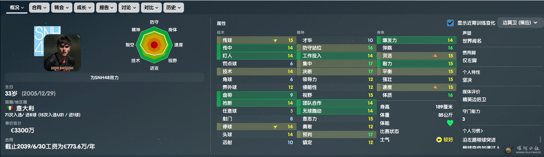Click the Italy flag icon
544x157 pixels.
(10, 108)
